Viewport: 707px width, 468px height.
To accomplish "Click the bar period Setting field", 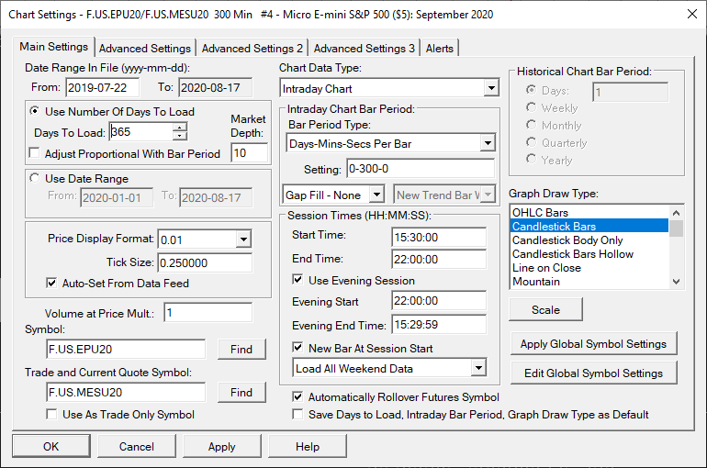I will pyautogui.click(x=421, y=169).
